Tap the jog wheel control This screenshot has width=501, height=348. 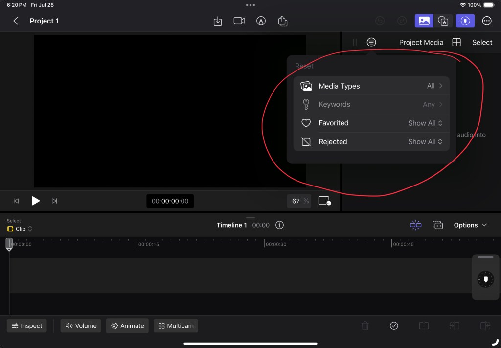click(485, 279)
